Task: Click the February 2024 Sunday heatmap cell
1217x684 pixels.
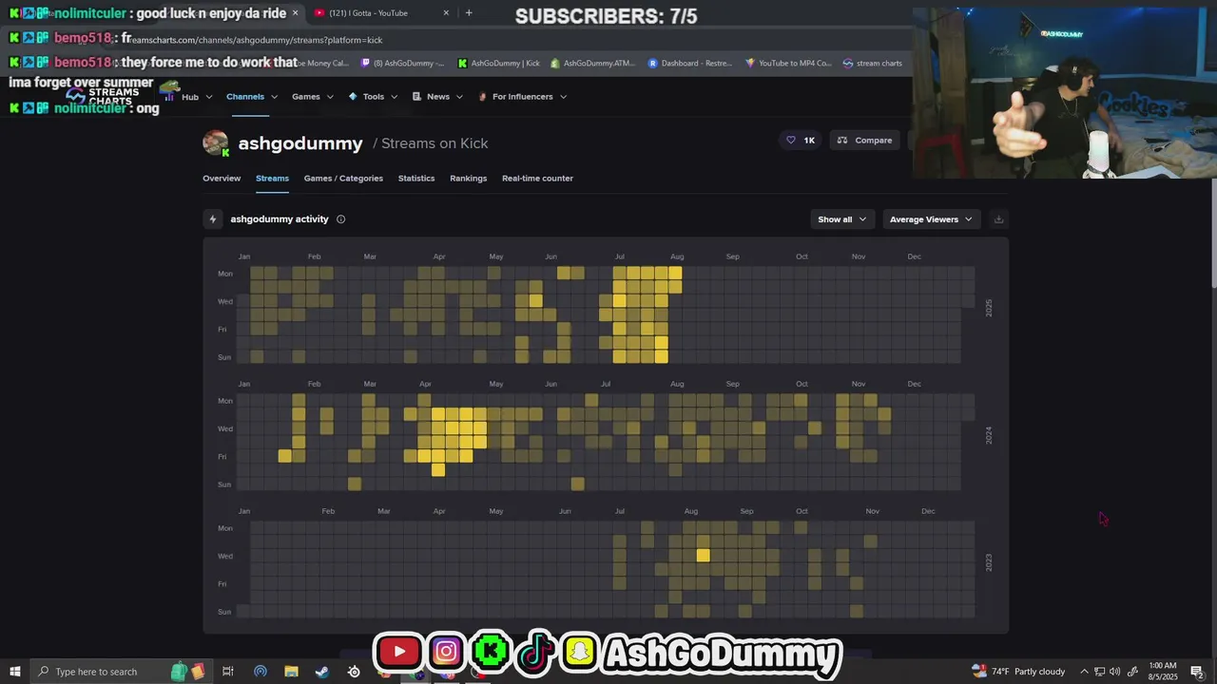Action: click(355, 484)
